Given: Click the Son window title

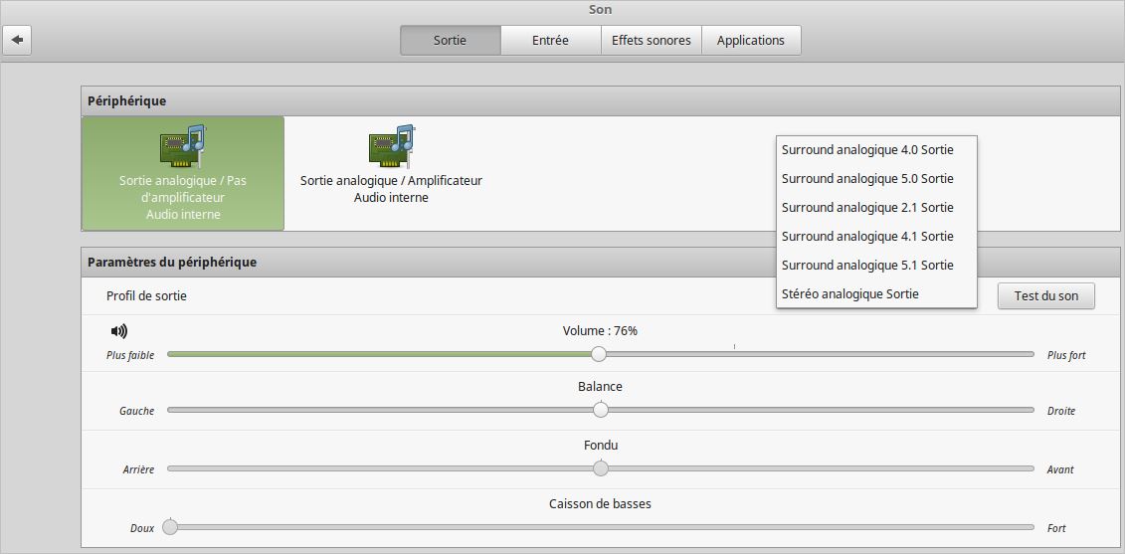Looking at the screenshot, I should coord(600,10).
